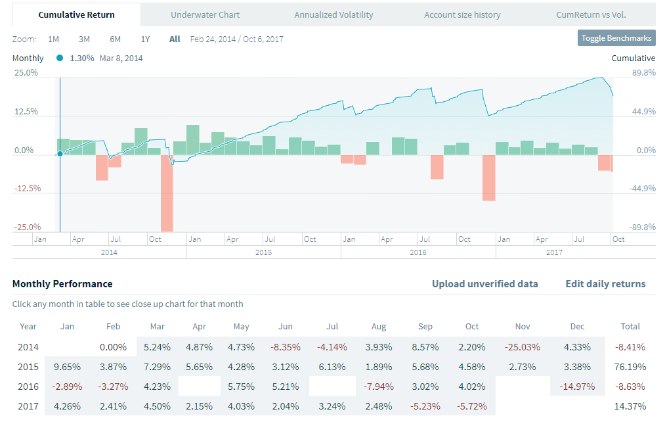Select the December 2016 -14.97% cell
Viewport: 665px width, 424px height.
578,387
